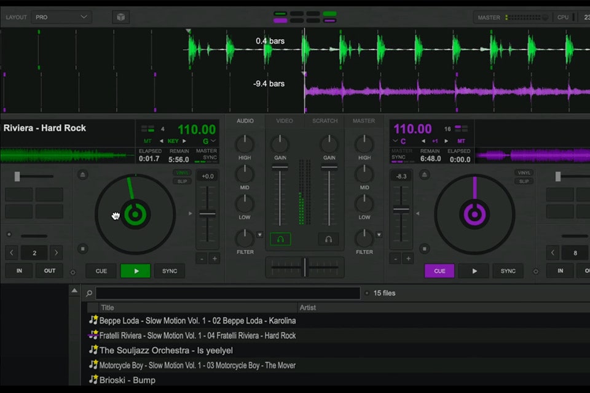The width and height of the screenshot is (590, 393).
Task: Click the left channel HIGH EQ knob
Action: (x=245, y=144)
